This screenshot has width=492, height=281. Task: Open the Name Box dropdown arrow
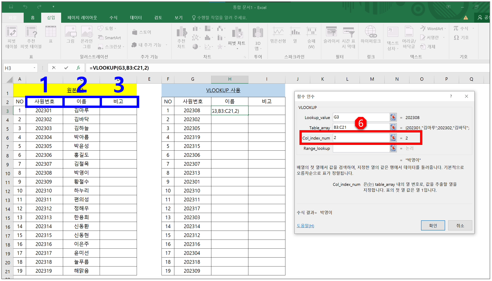[x=34, y=68]
